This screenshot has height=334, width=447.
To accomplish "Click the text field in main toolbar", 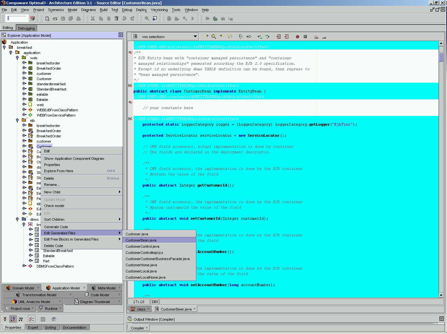I will point(17,18).
